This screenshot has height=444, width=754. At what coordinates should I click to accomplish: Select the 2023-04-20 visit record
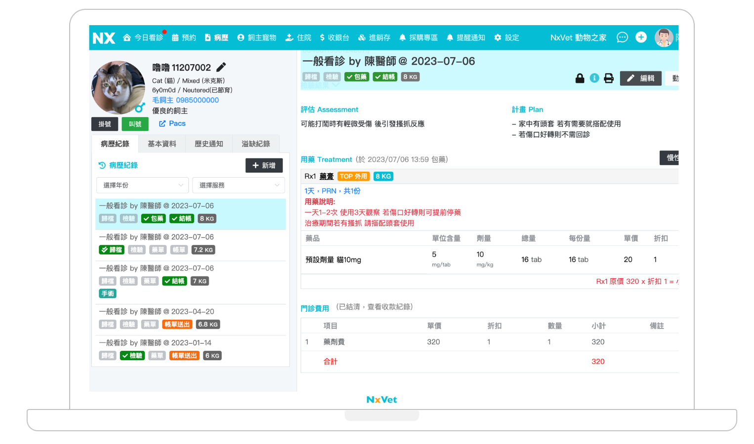[157, 312]
